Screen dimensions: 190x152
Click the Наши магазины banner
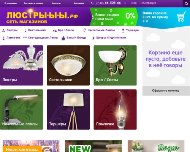coord(31,146)
